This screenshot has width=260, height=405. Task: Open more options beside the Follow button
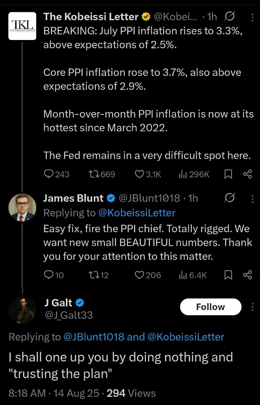(x=253, y=307)
